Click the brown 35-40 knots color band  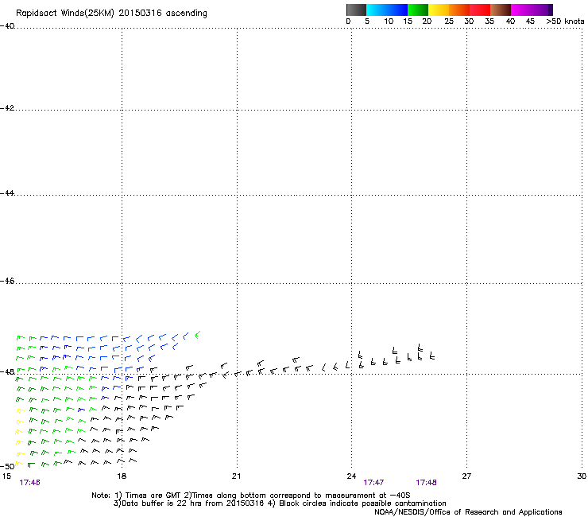(x=501, y=10)
